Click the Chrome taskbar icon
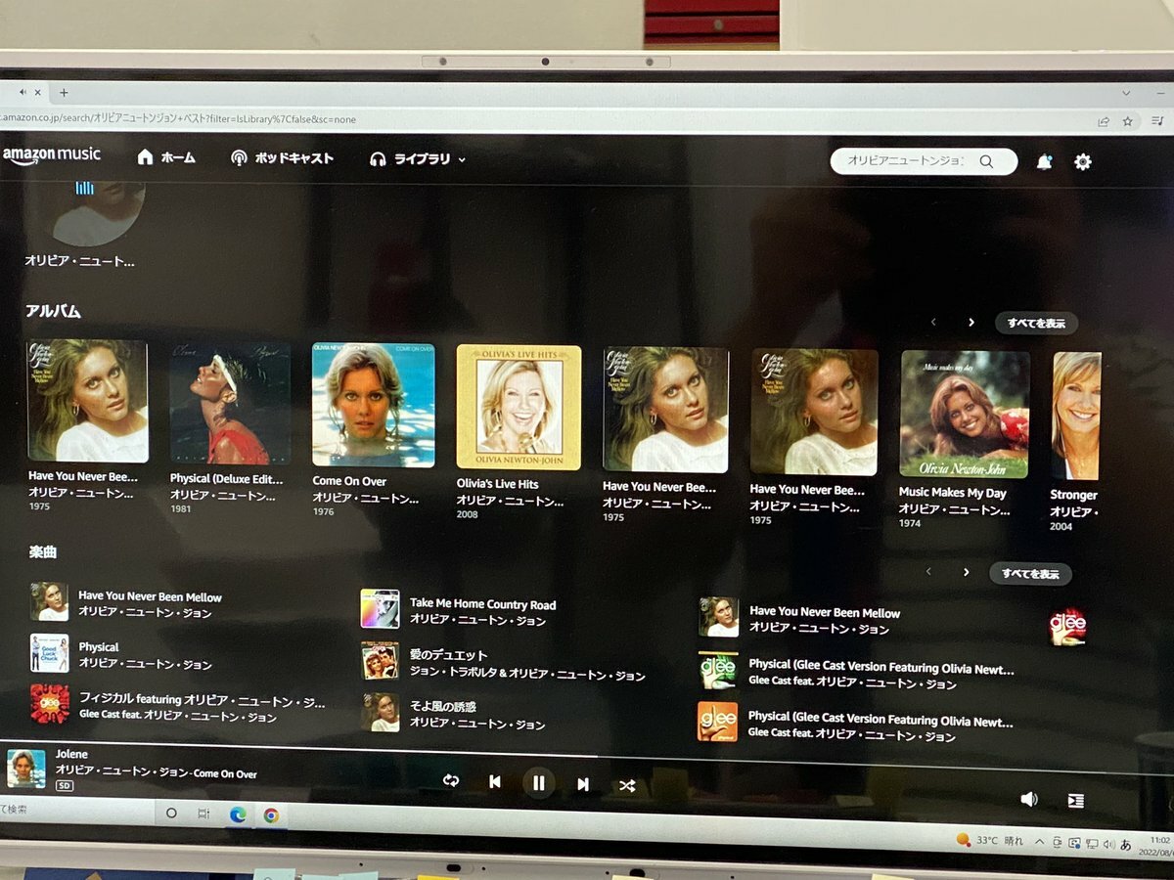The width and height of the screenshot is (1174, 880). tap(271, 814)
